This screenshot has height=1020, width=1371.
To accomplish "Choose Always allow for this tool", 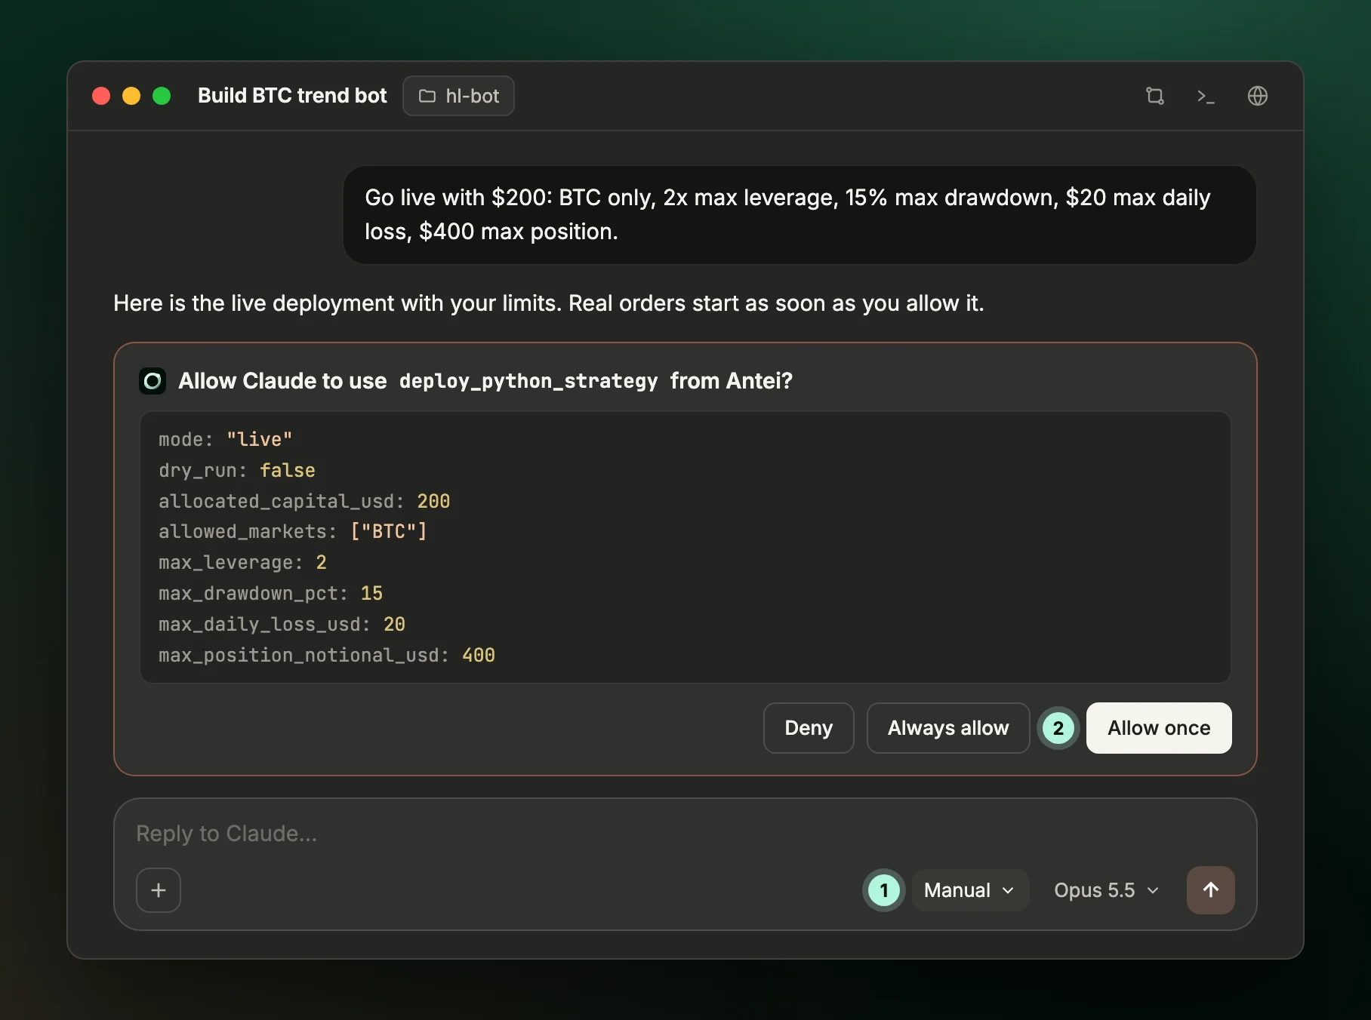I will [948, 728].
